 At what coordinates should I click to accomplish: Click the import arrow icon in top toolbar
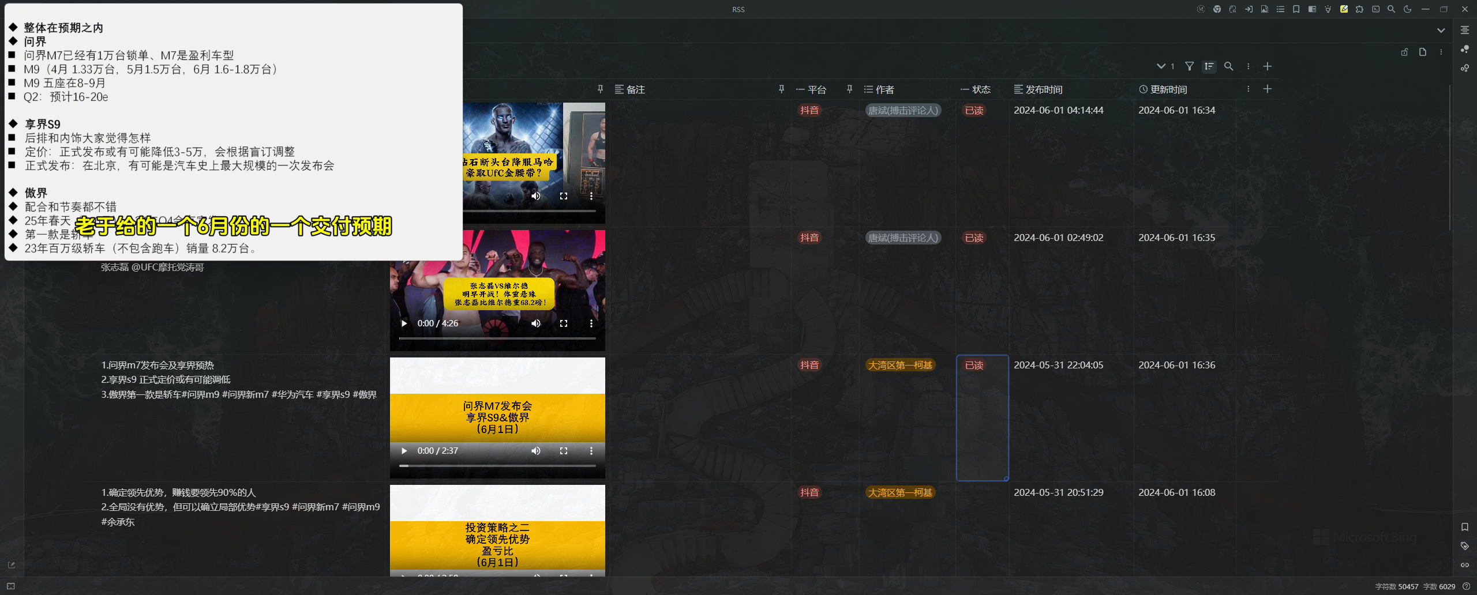(1249, 9)
